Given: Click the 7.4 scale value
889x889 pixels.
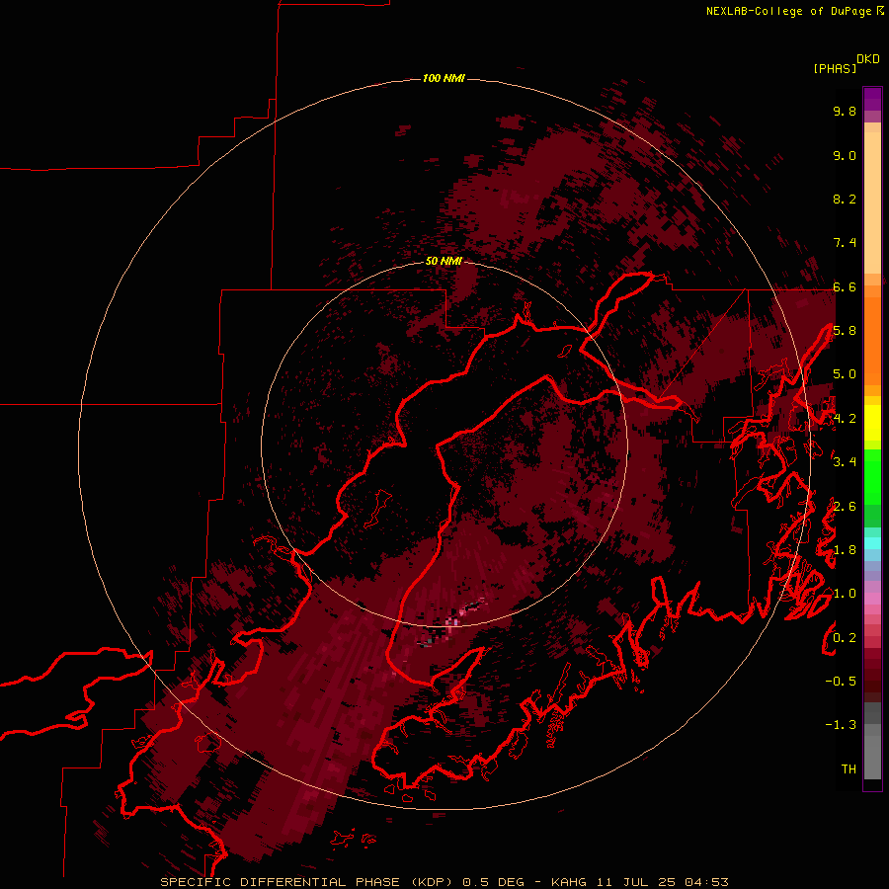Looking at the screenshot, I should click(845, 243).
